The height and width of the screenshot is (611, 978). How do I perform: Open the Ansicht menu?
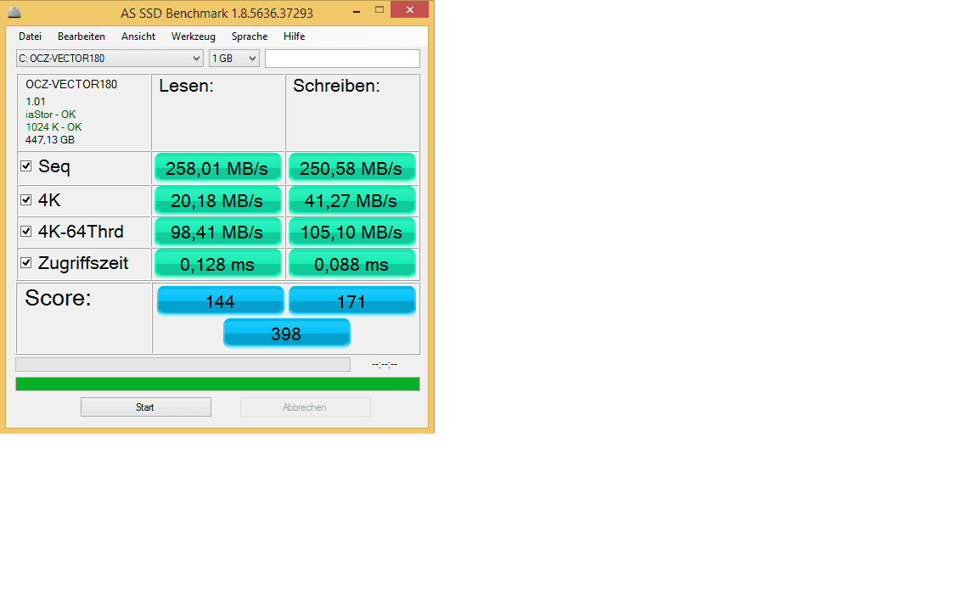click(138, 36)
